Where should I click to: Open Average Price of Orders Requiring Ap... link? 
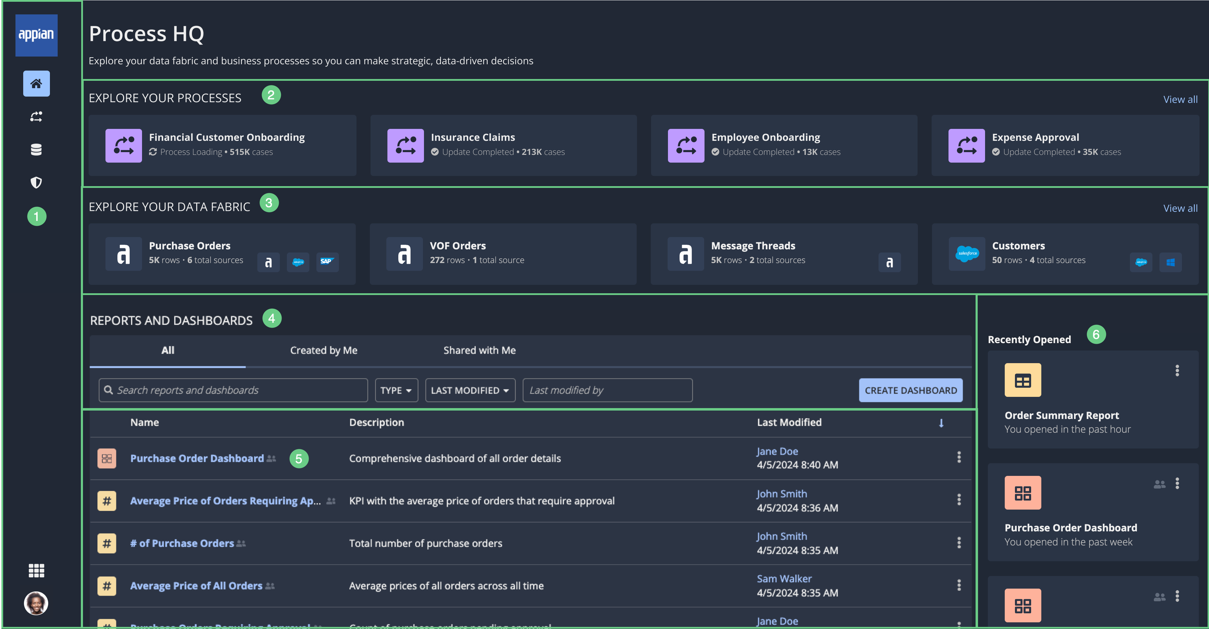(226, 501)
